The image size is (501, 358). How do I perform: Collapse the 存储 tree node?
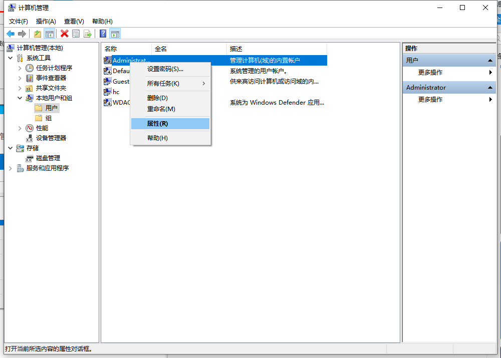coord(10,148)
